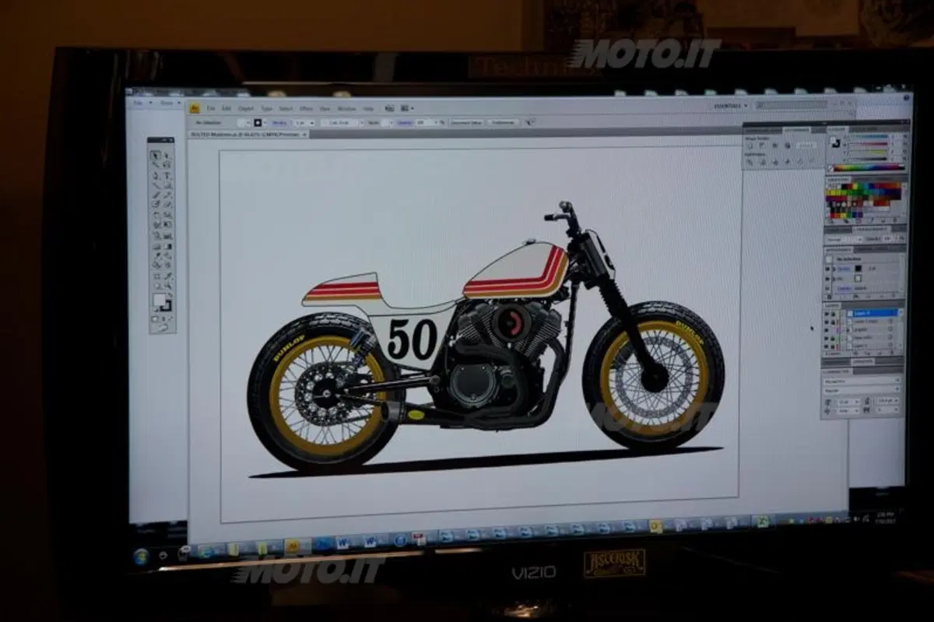Click the Unite shape mode in Pathfinder
This screenshot has height=622, width=934.
pos(750,146)
